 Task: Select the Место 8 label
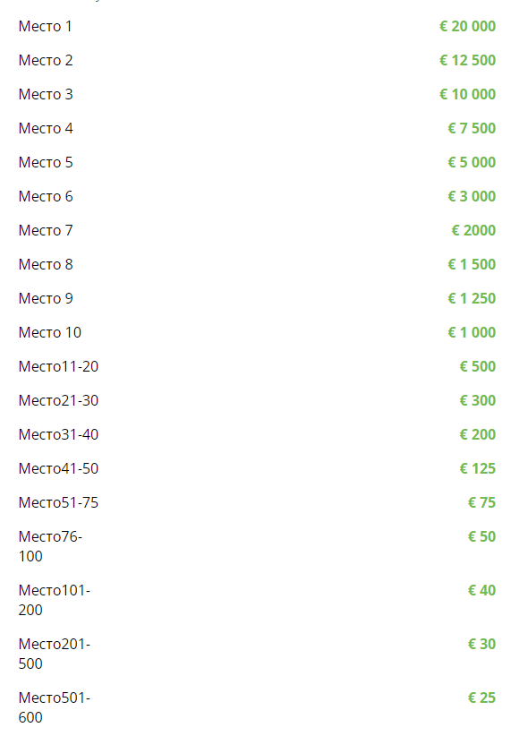(x=46, y=264)
